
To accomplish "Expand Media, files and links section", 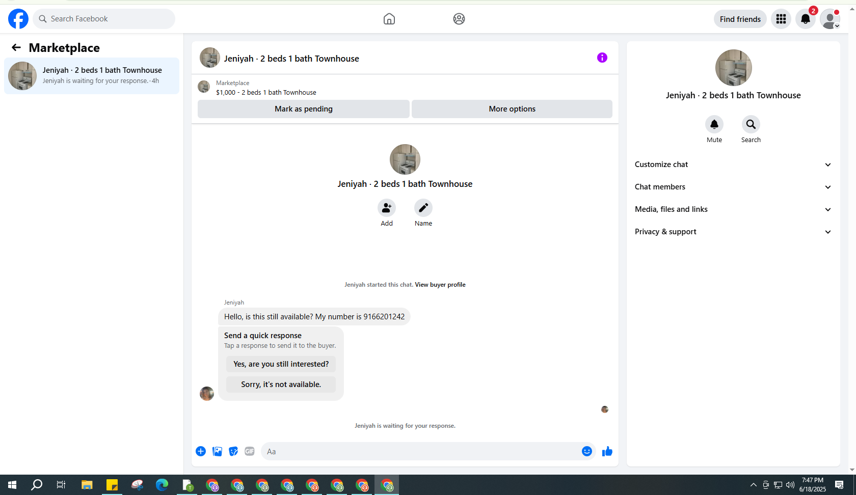I will [733, 209].
